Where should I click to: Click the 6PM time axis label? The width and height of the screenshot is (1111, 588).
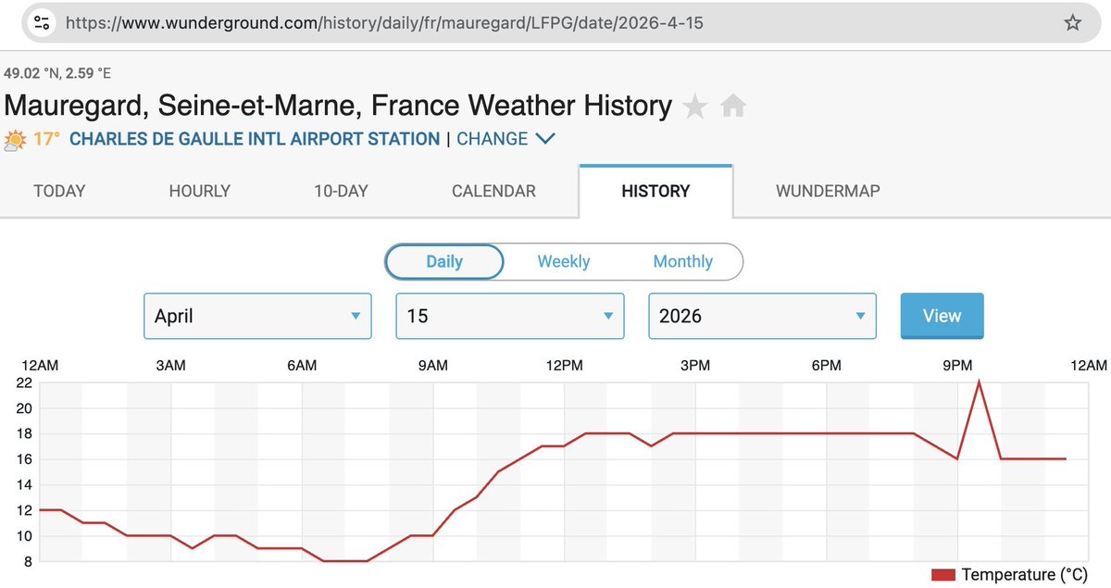[826, 366]
